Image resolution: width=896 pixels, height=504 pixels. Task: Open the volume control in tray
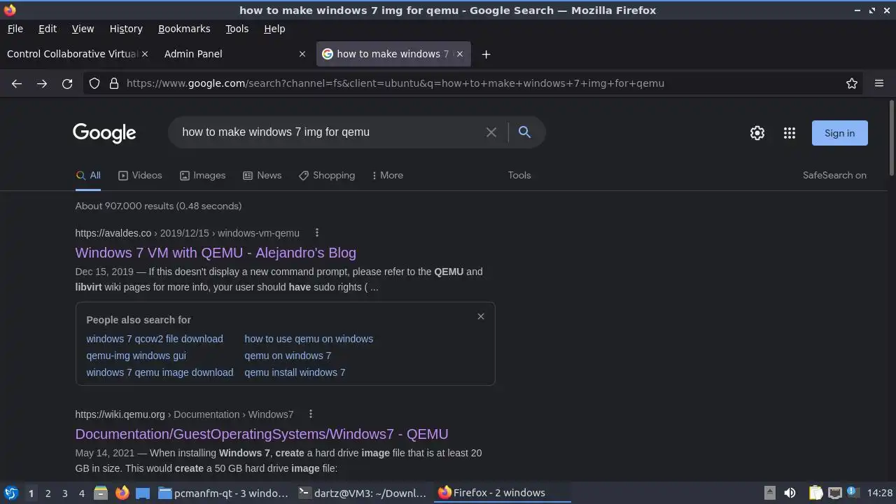coord(790,493)
